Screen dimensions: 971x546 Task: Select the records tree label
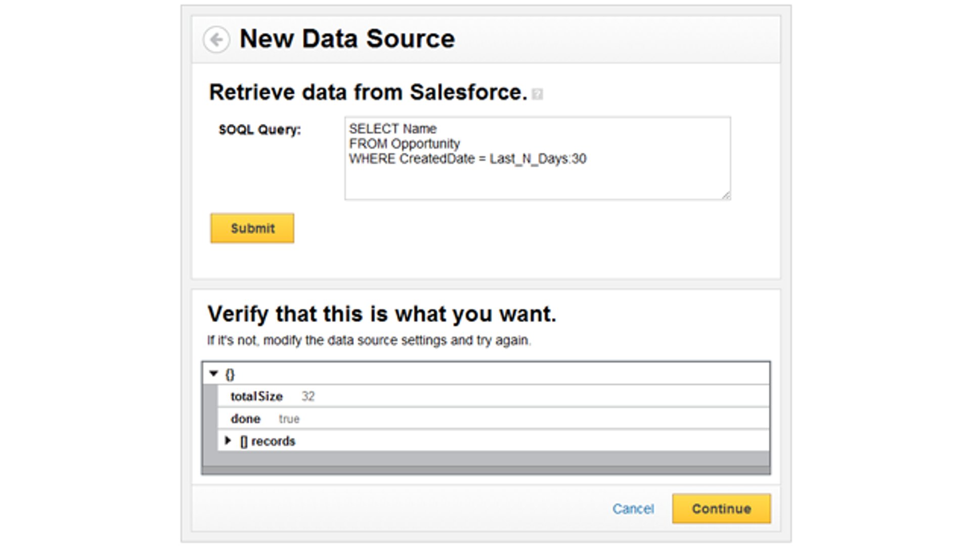point(273,441)
